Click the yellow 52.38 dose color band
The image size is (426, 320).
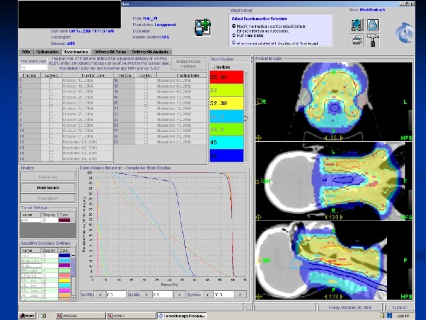227,103
